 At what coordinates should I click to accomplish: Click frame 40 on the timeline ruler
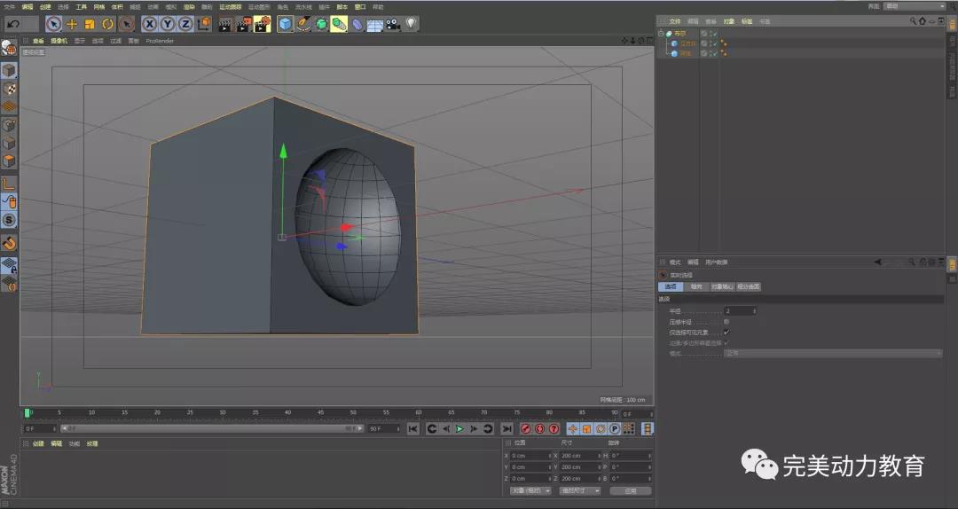pyautogui.click(x=287, y=413)
